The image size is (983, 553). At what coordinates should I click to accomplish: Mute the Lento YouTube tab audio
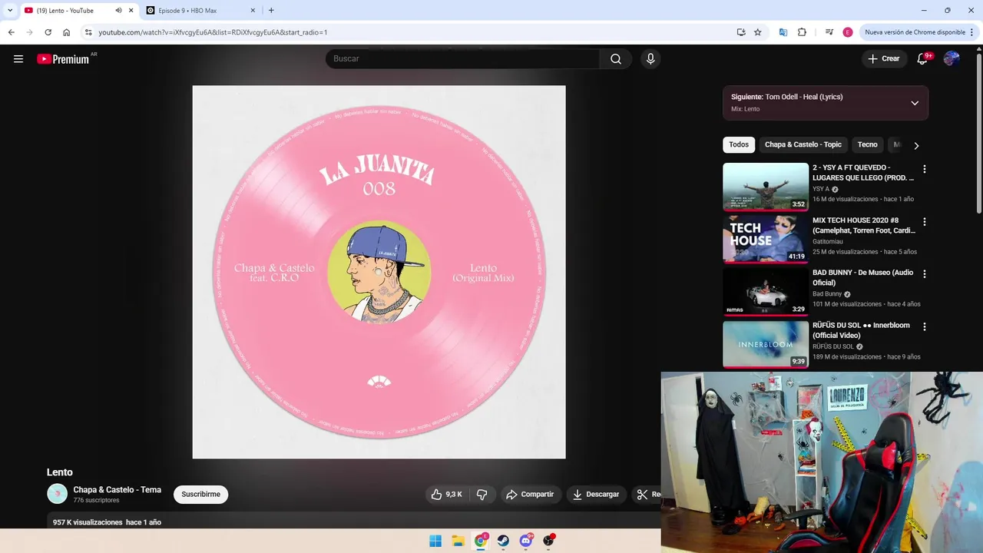pos(118,11)
